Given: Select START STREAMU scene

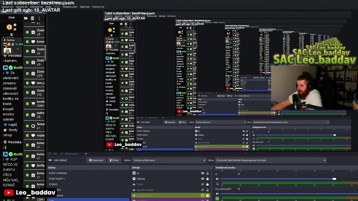Looking at the screenshot, I should [x=88, y=173].
